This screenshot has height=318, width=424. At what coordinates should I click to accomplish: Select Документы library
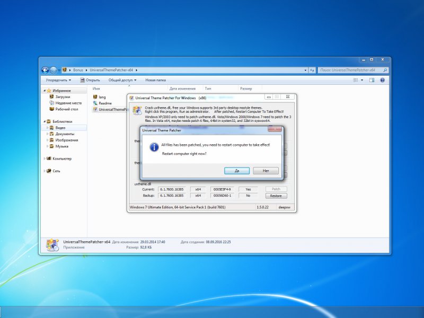coord(65,134)
